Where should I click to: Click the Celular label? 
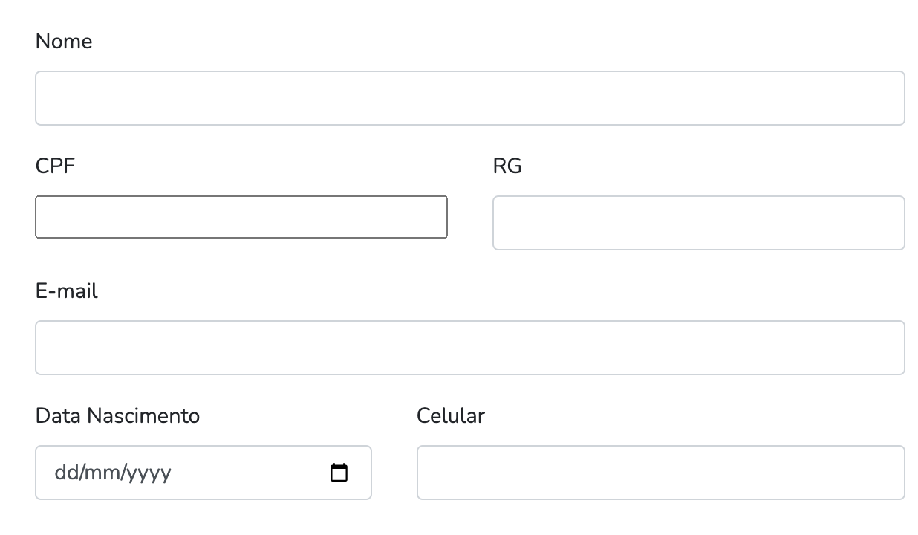[x=451, y=416]
